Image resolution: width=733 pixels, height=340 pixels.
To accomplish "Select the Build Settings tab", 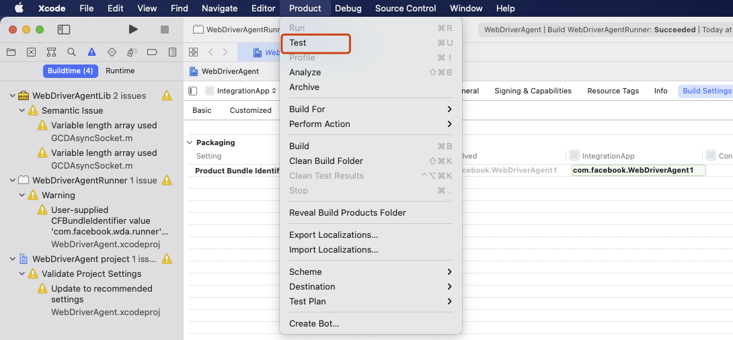I will [706, 91].
